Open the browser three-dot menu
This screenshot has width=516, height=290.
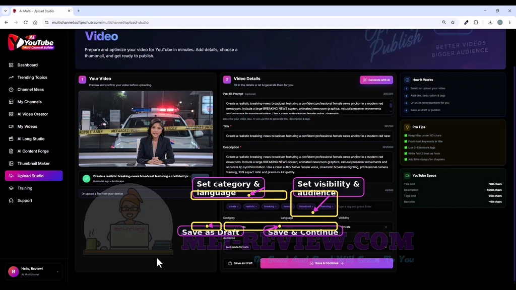click(509, 22)
